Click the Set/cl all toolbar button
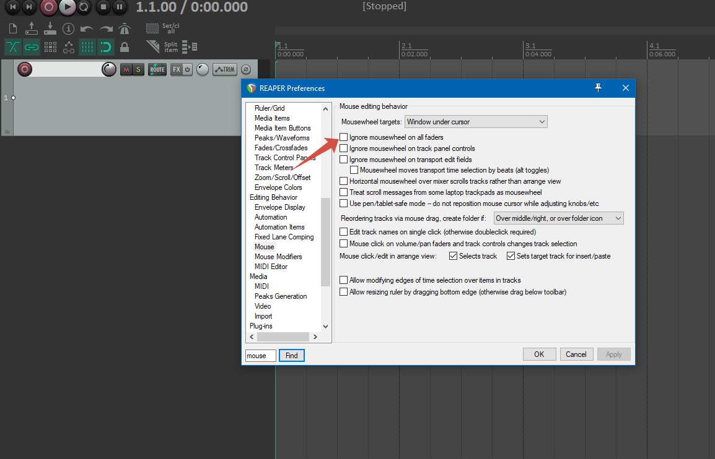This screenshot has width=715, height=459. tap(162, 28)
